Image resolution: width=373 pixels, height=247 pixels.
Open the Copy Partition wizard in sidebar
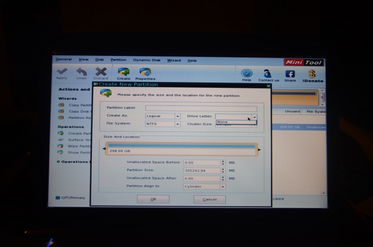click(x=75, y=105)
